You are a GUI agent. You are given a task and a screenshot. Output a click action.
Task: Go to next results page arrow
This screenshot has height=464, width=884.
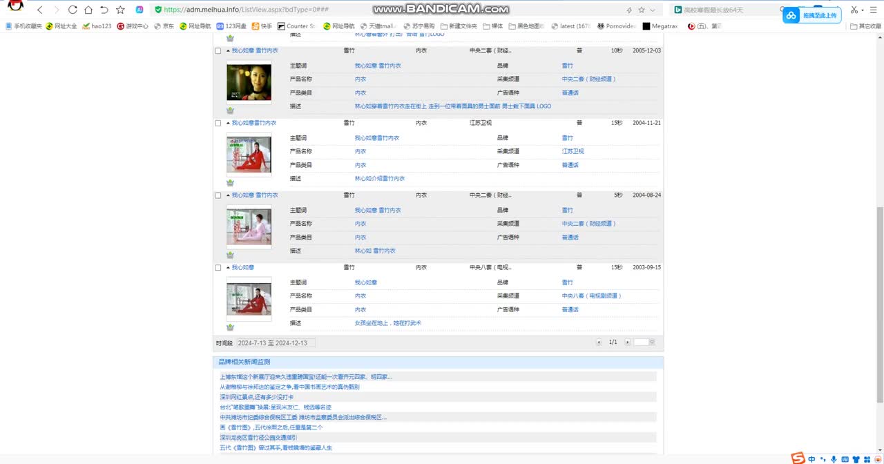pyautogui.click(x=627, y=342)
